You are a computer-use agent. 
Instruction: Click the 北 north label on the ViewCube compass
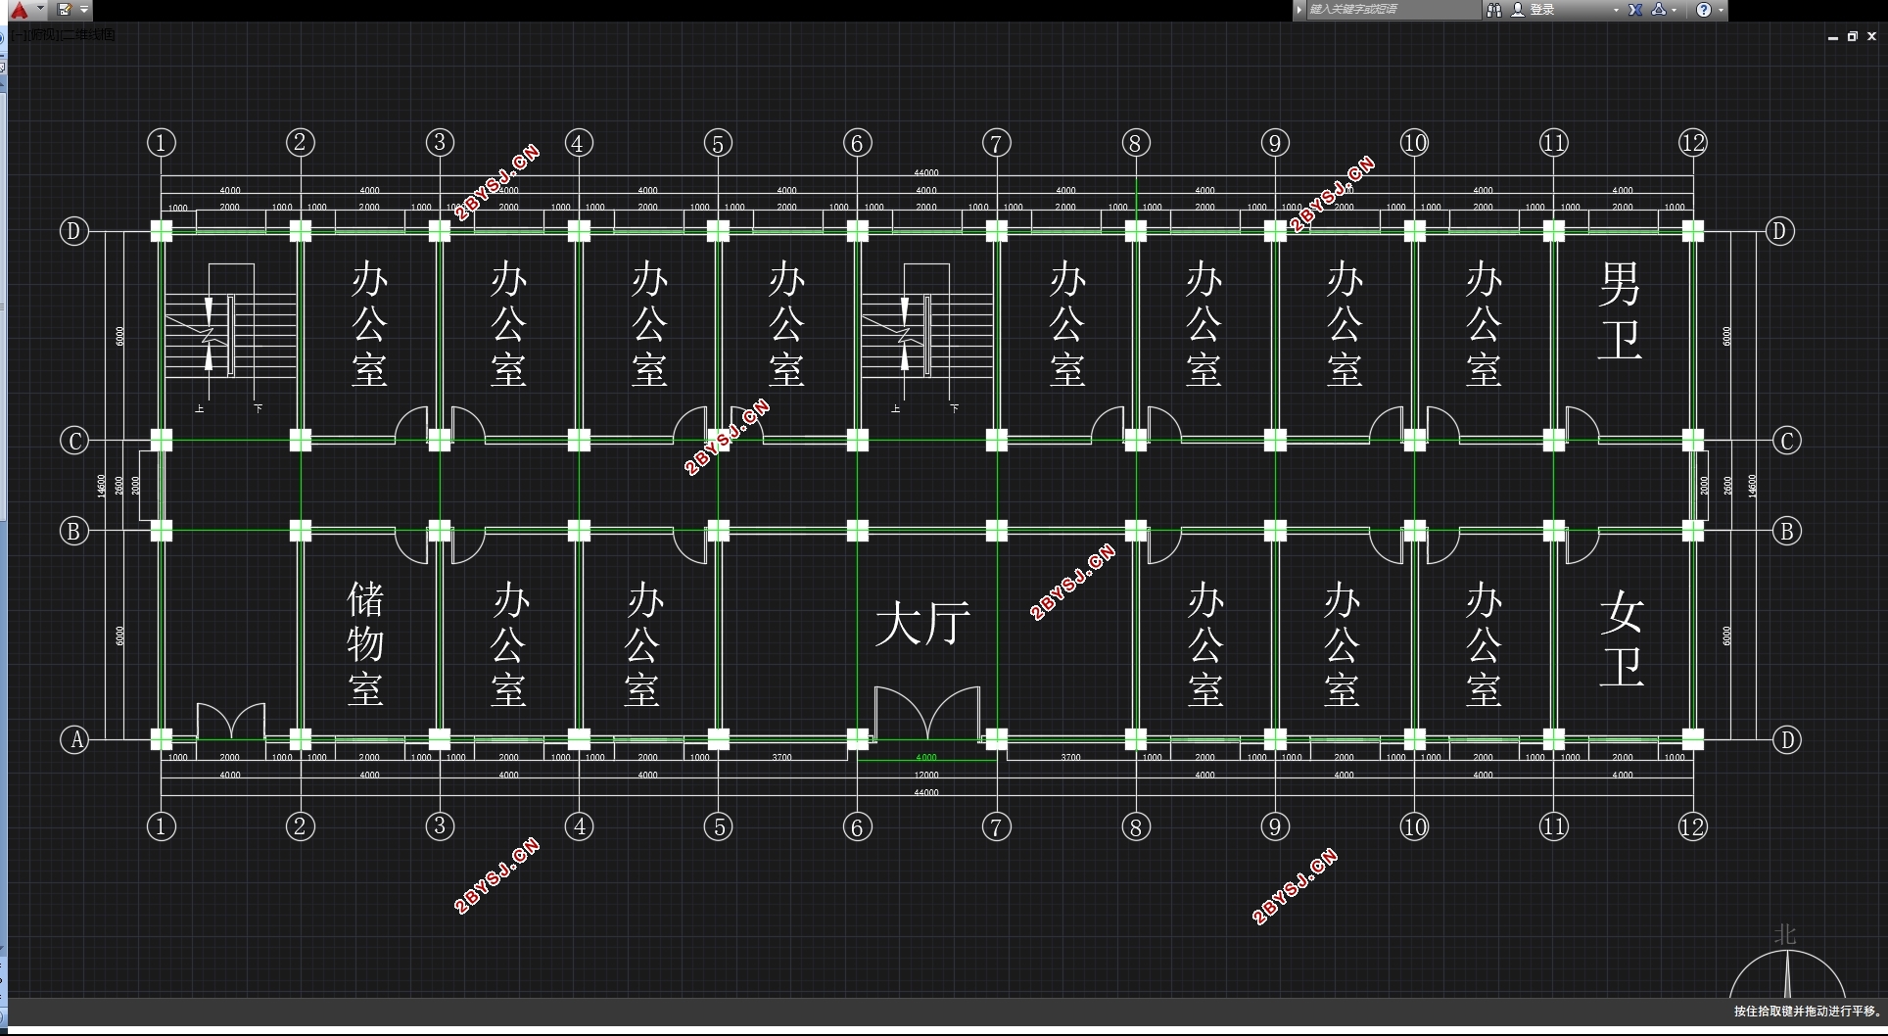tap(1785, 934)
